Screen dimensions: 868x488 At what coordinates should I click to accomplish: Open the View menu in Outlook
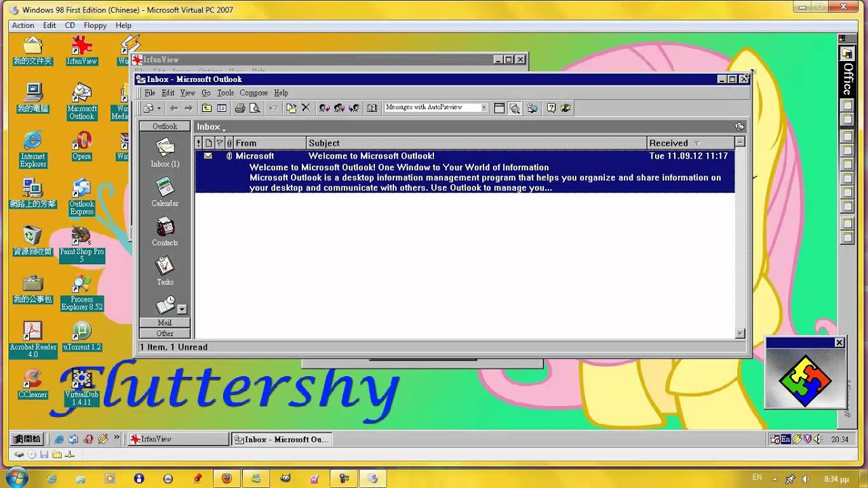click(x=188, y=93)
